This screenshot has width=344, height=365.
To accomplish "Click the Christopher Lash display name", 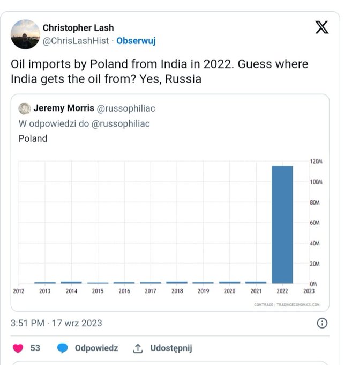I will coord(78,28).
